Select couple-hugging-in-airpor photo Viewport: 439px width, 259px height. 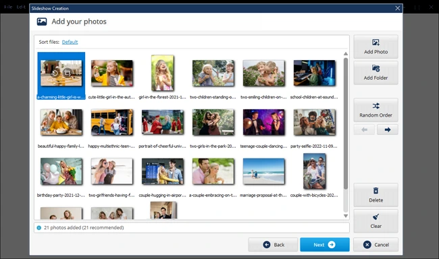click(163, 171)
